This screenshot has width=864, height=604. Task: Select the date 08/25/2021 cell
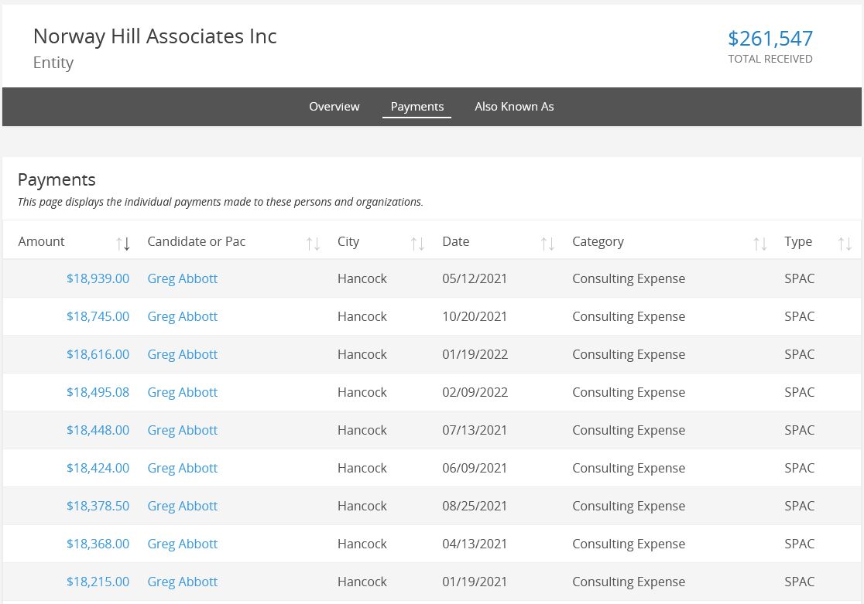coord(475,506)
